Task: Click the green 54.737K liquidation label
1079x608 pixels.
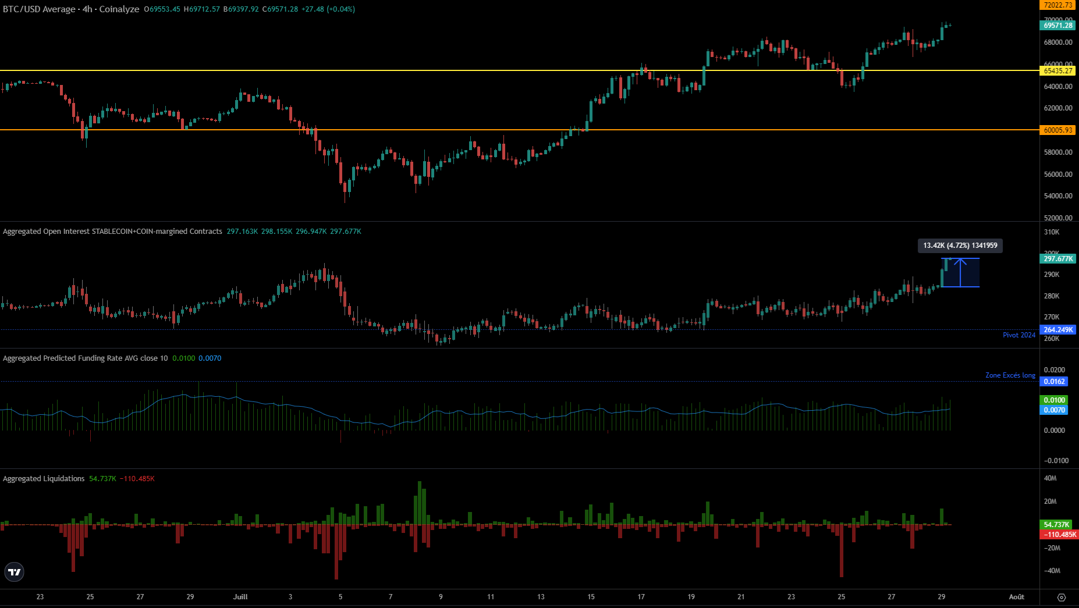Action: point(1056,525)
